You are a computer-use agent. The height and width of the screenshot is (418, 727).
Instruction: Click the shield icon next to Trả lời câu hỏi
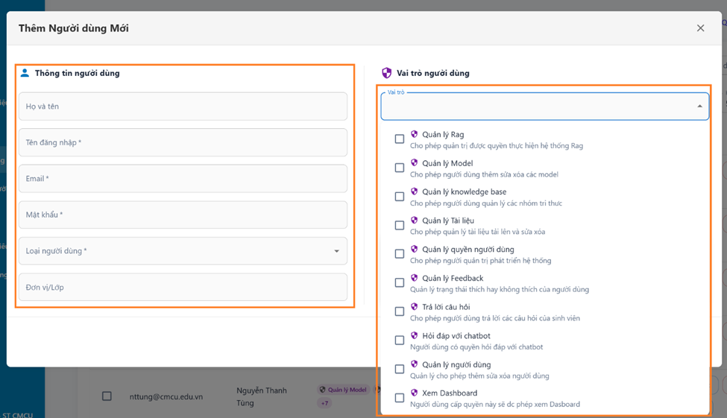[415, 307]
